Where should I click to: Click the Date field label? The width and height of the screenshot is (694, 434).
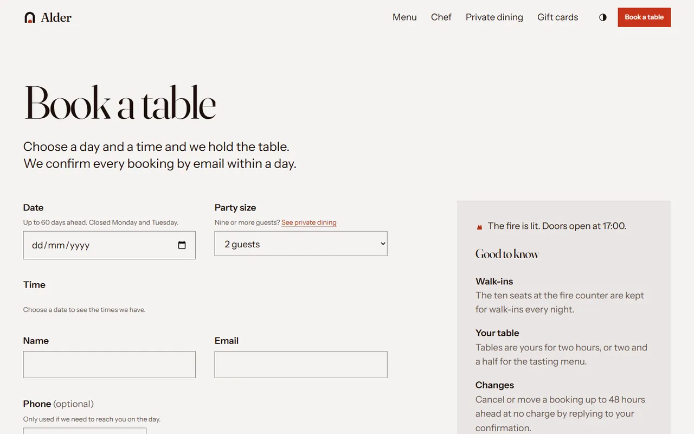click(33, 208)
